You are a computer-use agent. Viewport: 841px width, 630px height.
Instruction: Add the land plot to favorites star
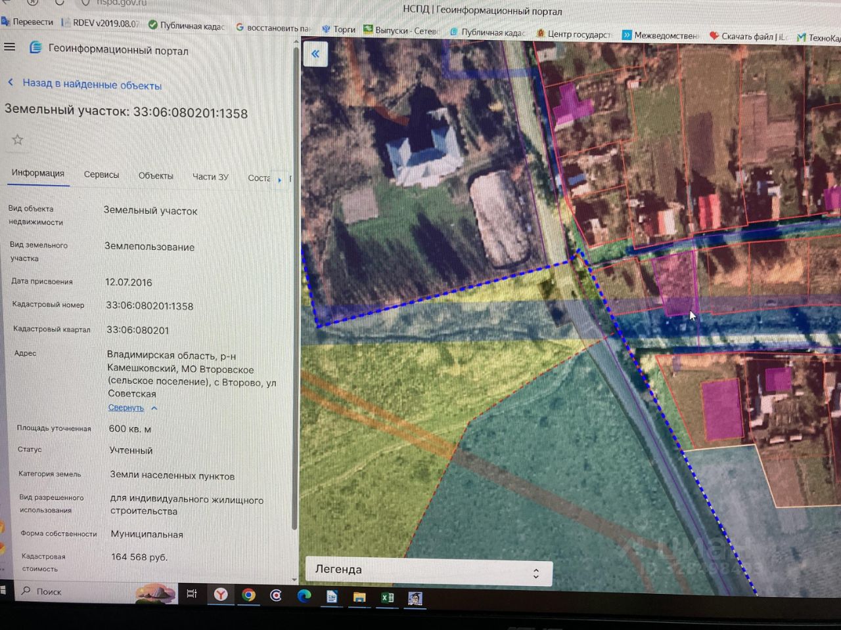(x=18, y=140)
